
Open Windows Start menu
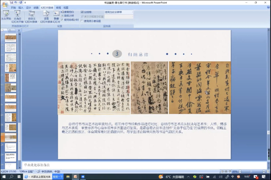pos(4,176)
